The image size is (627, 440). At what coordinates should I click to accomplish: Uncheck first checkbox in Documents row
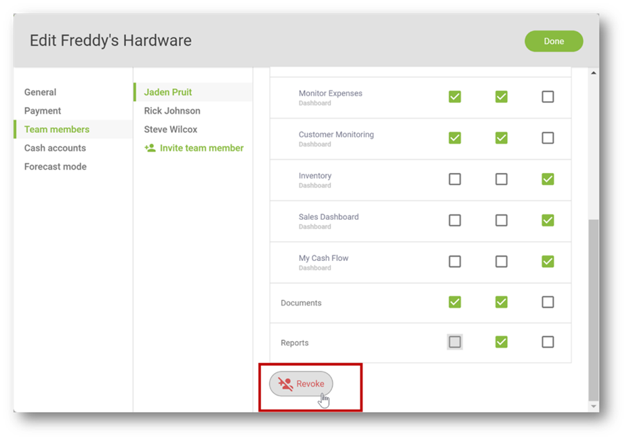[x=455, y=302]
